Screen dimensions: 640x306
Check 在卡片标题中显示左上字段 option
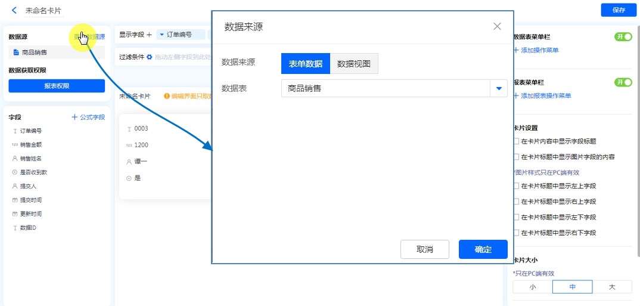[x=516, y=186]
